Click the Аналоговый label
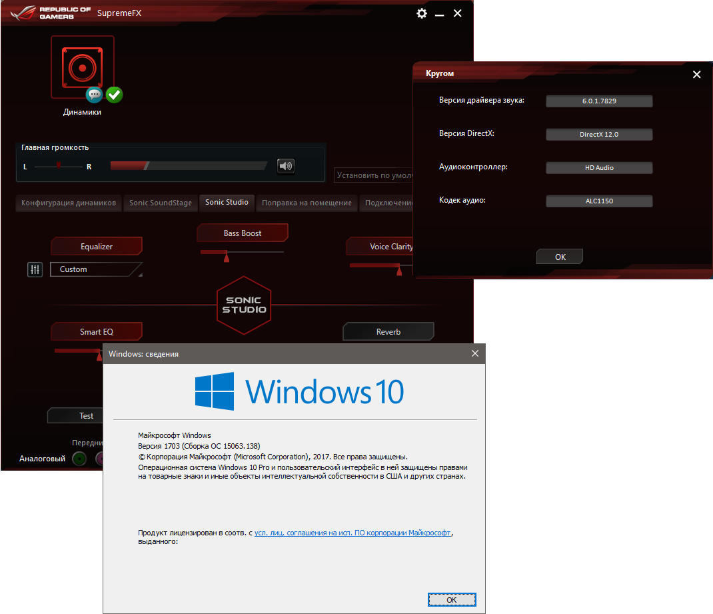713x614 pixels. [x=42, y=459]
